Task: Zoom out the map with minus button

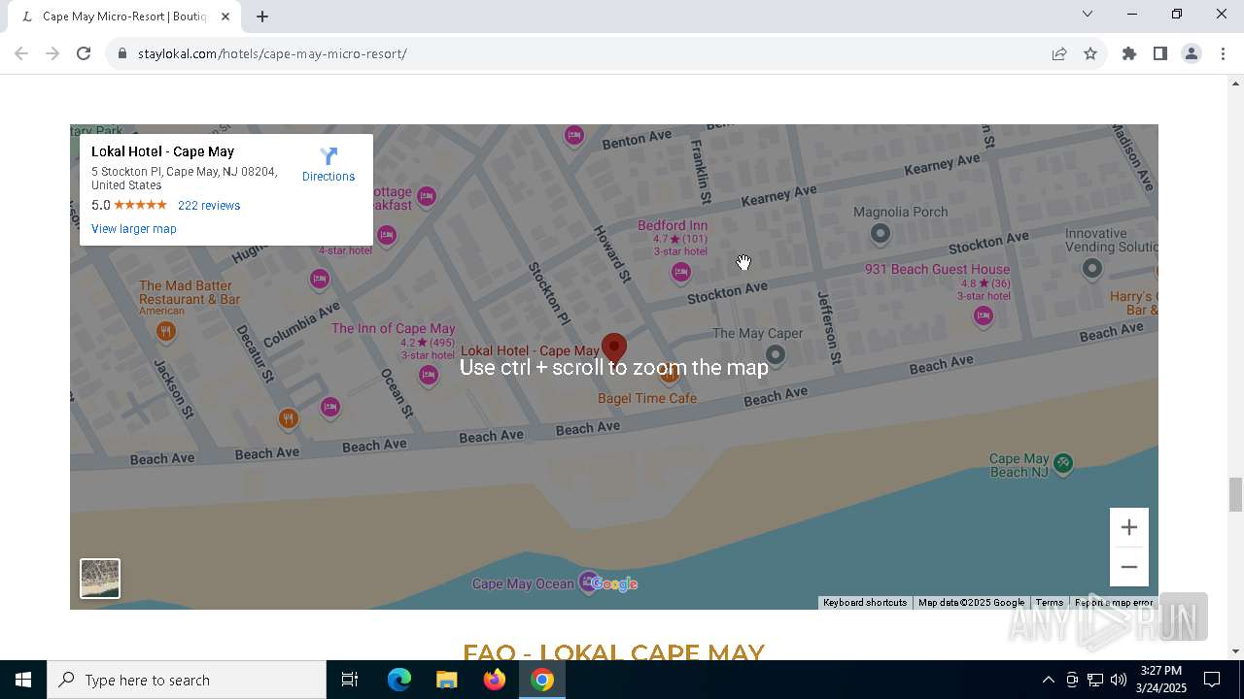Action: [x=1129, y=567]
